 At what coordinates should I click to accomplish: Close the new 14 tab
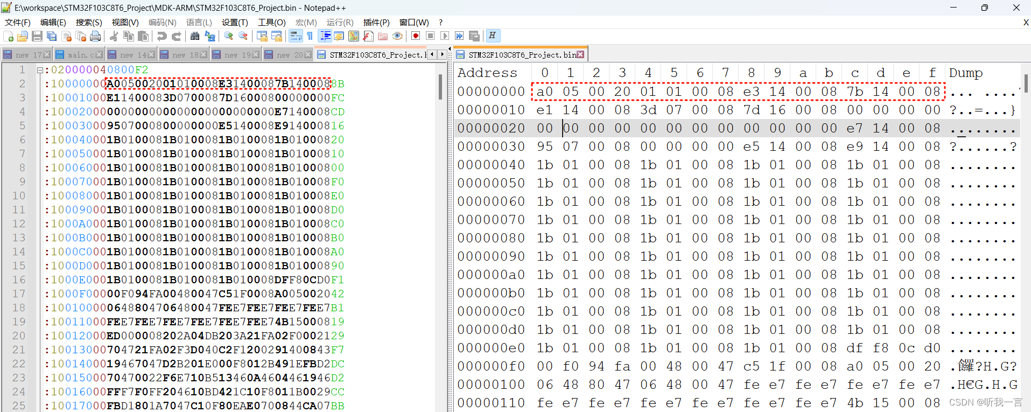tap(151, 55)
